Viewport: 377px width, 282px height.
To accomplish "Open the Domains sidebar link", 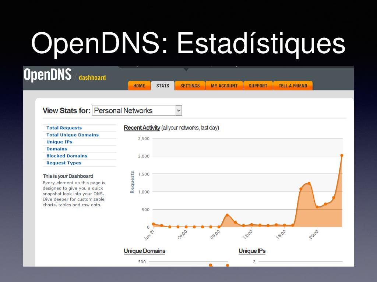I will click(56, 149).
